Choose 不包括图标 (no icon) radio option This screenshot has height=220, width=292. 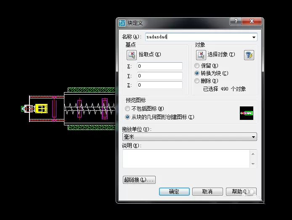coord(127,109)
